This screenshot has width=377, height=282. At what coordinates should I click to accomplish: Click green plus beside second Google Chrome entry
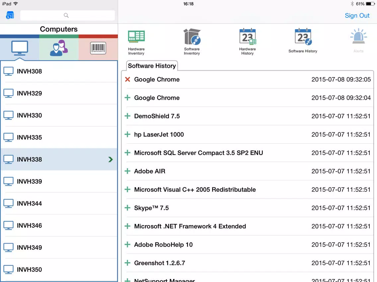pyautogui.click(x=128, y=98)
